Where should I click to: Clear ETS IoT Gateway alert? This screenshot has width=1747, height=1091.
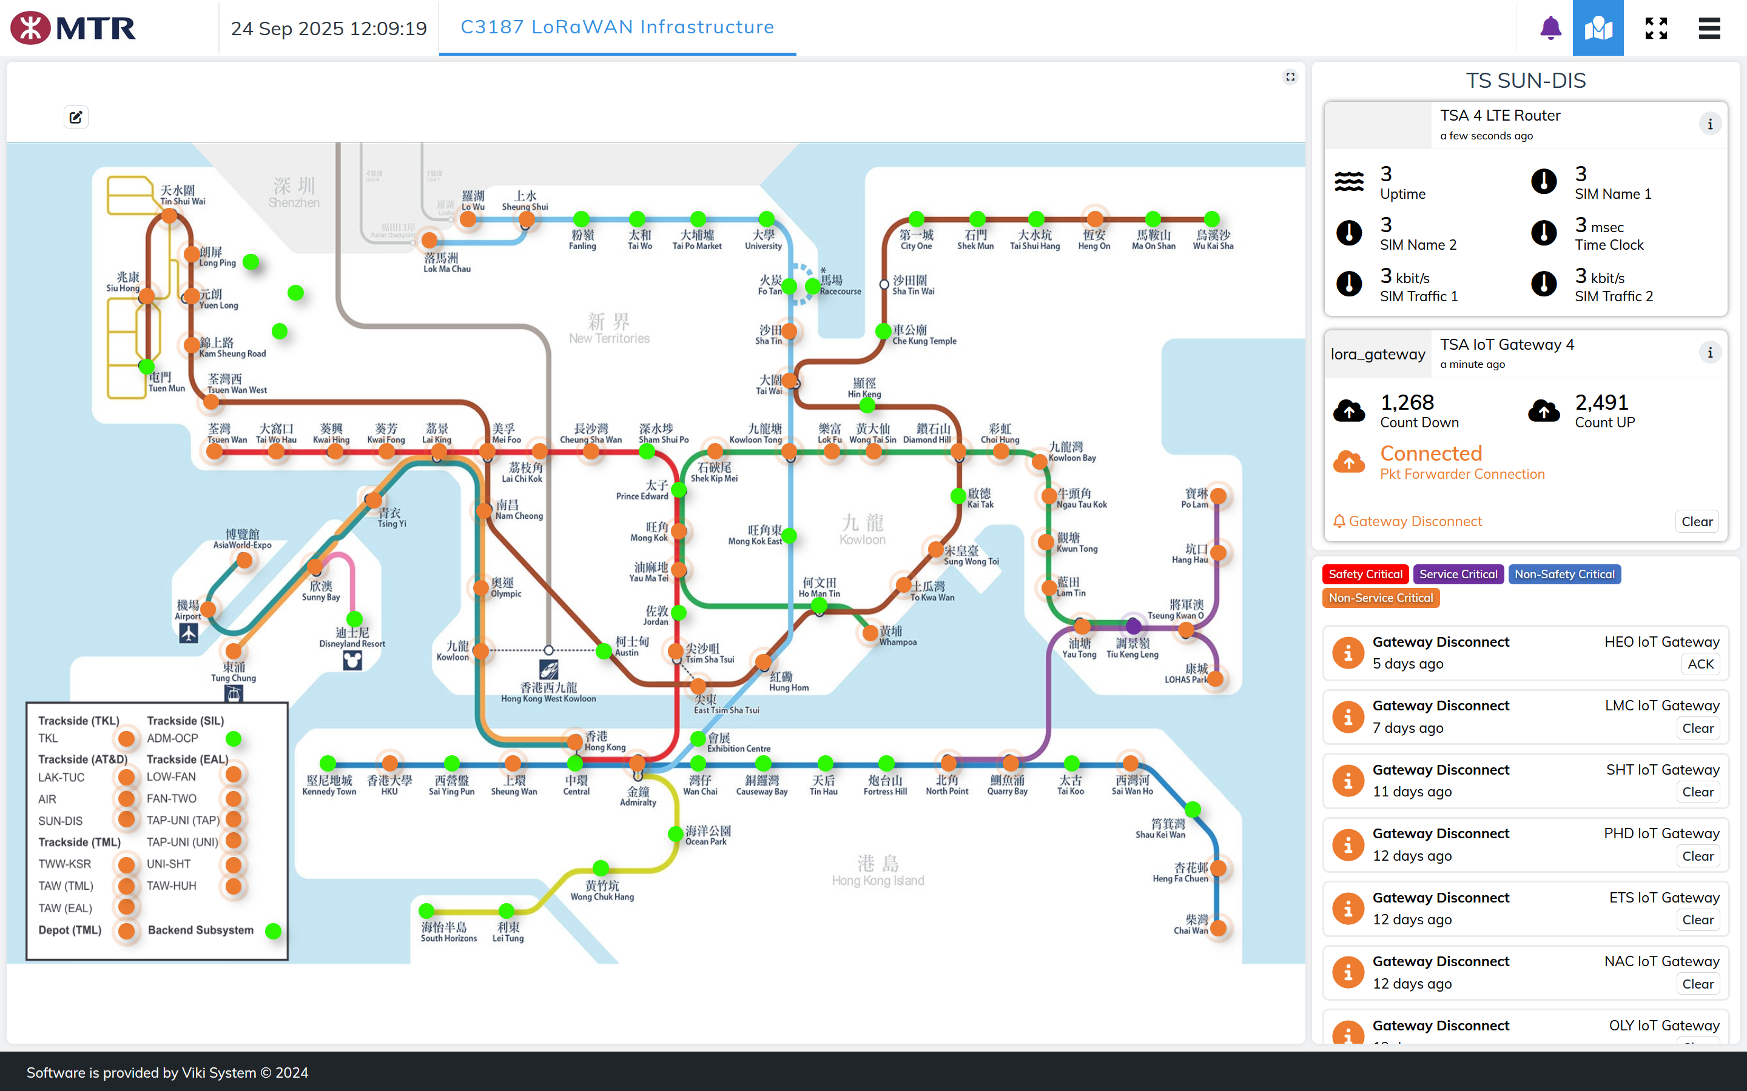1697,920
